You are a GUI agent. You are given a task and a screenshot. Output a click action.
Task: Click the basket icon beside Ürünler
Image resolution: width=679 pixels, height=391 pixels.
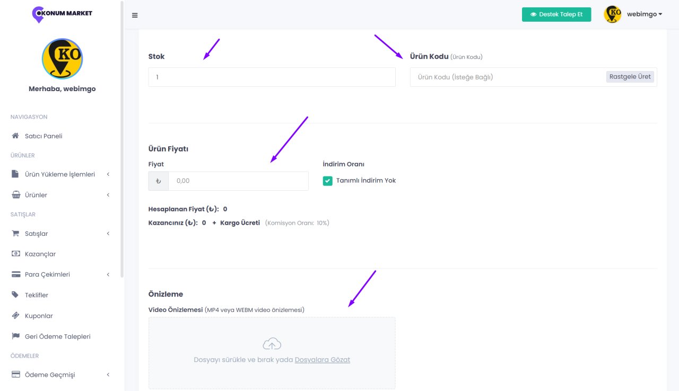[x=16, y=195]
